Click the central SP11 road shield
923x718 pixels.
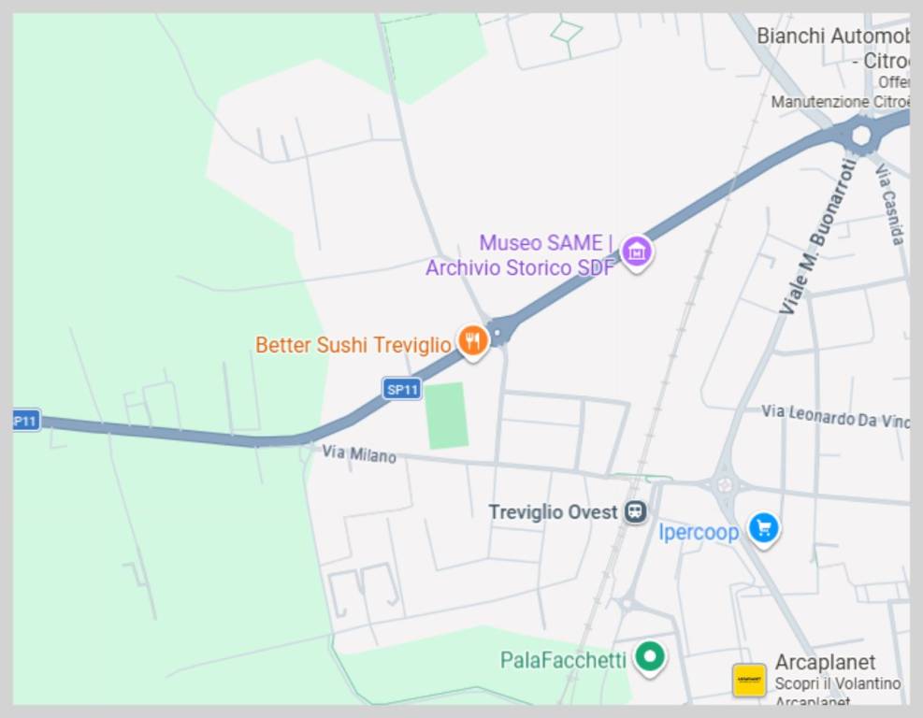402,389
